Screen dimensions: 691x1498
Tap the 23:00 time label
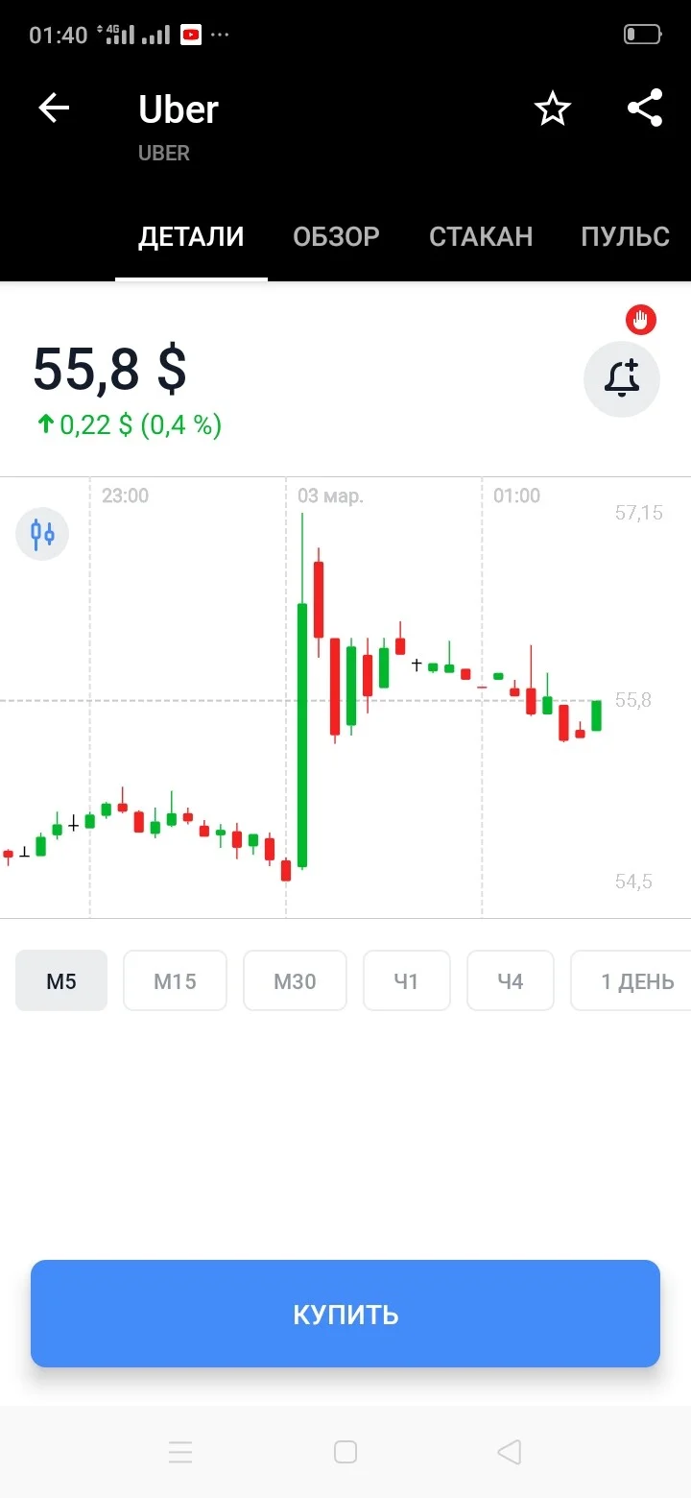(126, 495)
